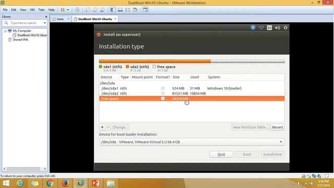Close the Install (as superuser) window
Viewport: 334px width, 188px height.
click(99, 34)
